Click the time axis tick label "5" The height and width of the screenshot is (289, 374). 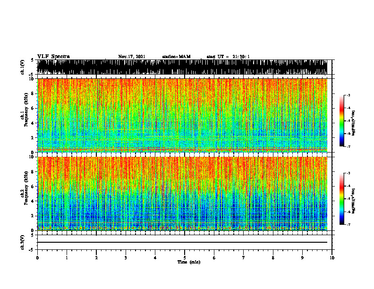(185, 258)
